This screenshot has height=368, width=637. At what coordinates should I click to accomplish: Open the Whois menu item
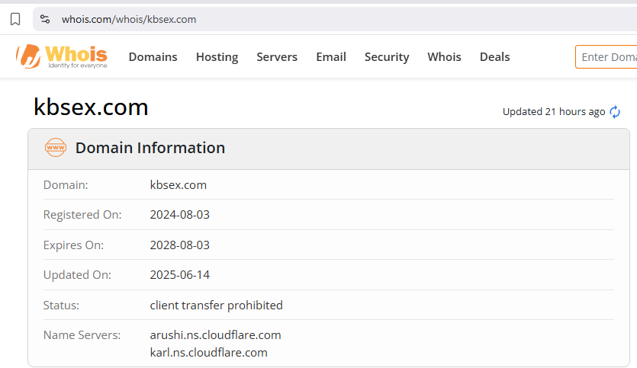pos(444,57)
